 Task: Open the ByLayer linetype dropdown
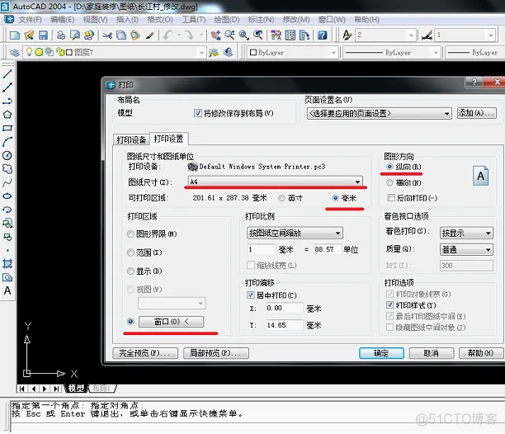pos(436,53)
